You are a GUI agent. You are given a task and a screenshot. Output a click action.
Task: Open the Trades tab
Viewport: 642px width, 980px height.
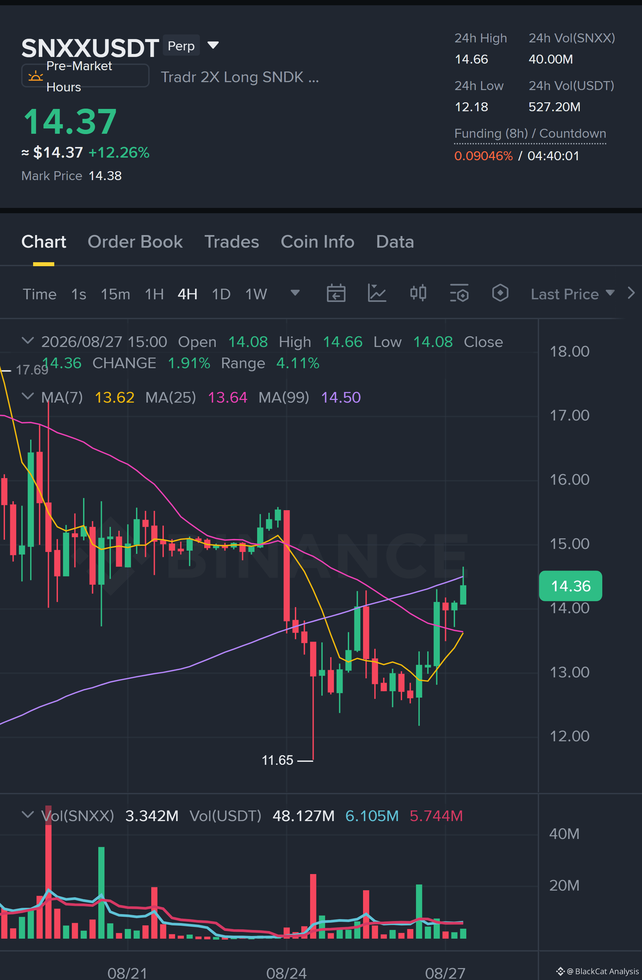coord(232,242)
